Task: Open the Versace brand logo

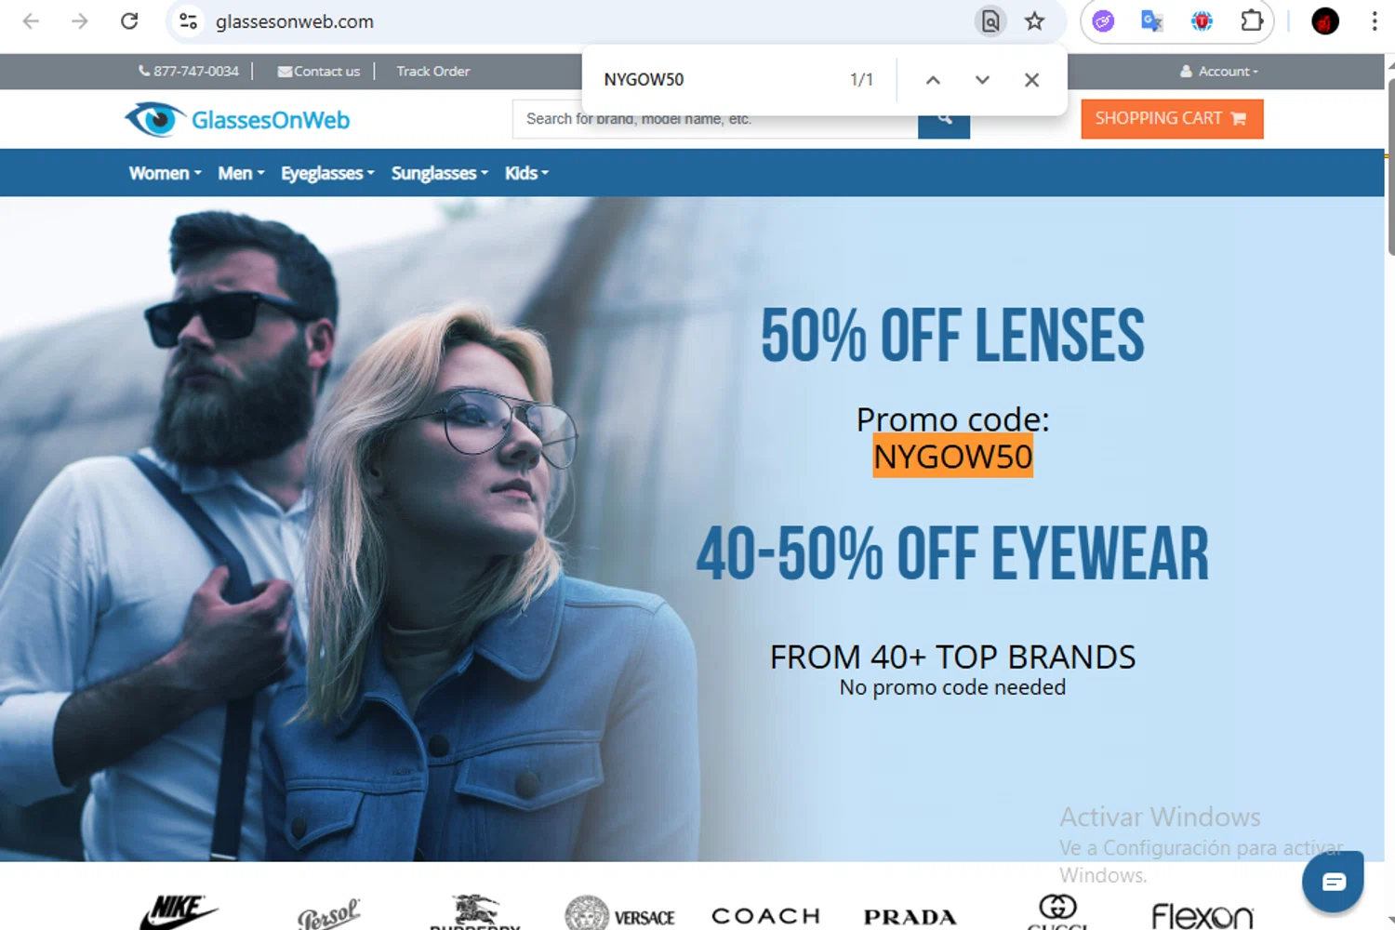Action: click(619, 914)
